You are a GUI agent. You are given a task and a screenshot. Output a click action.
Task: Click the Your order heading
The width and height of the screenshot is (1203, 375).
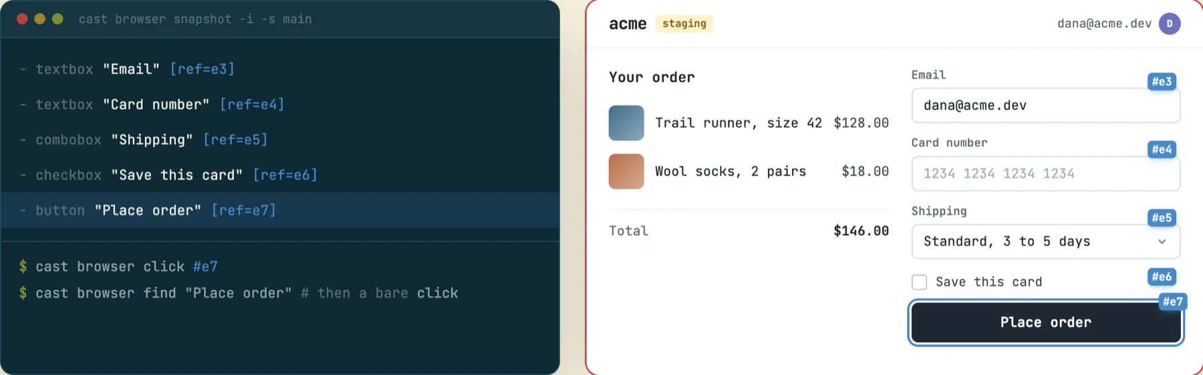tap(652, 77)
